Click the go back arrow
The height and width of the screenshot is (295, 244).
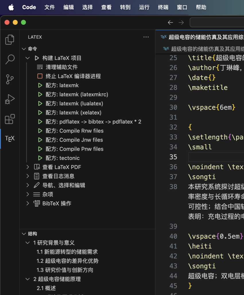(x=170, y=22)
